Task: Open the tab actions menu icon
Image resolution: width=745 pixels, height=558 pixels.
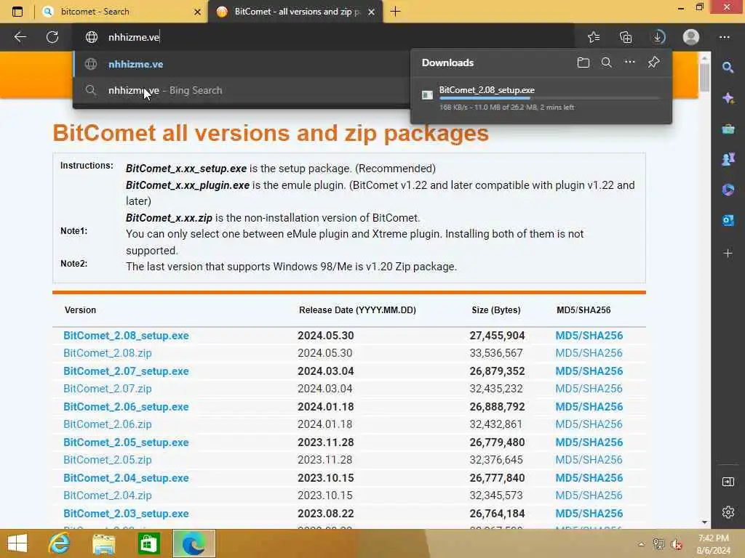Action: pyautogui.click(x=17, y=12)
